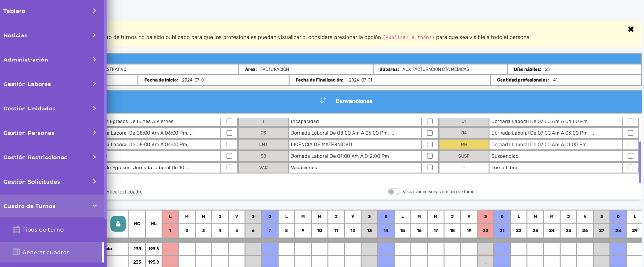Select the VAC vacaciones code tag
The height and width of the screenshot is (267, 644).
[264, 168]
